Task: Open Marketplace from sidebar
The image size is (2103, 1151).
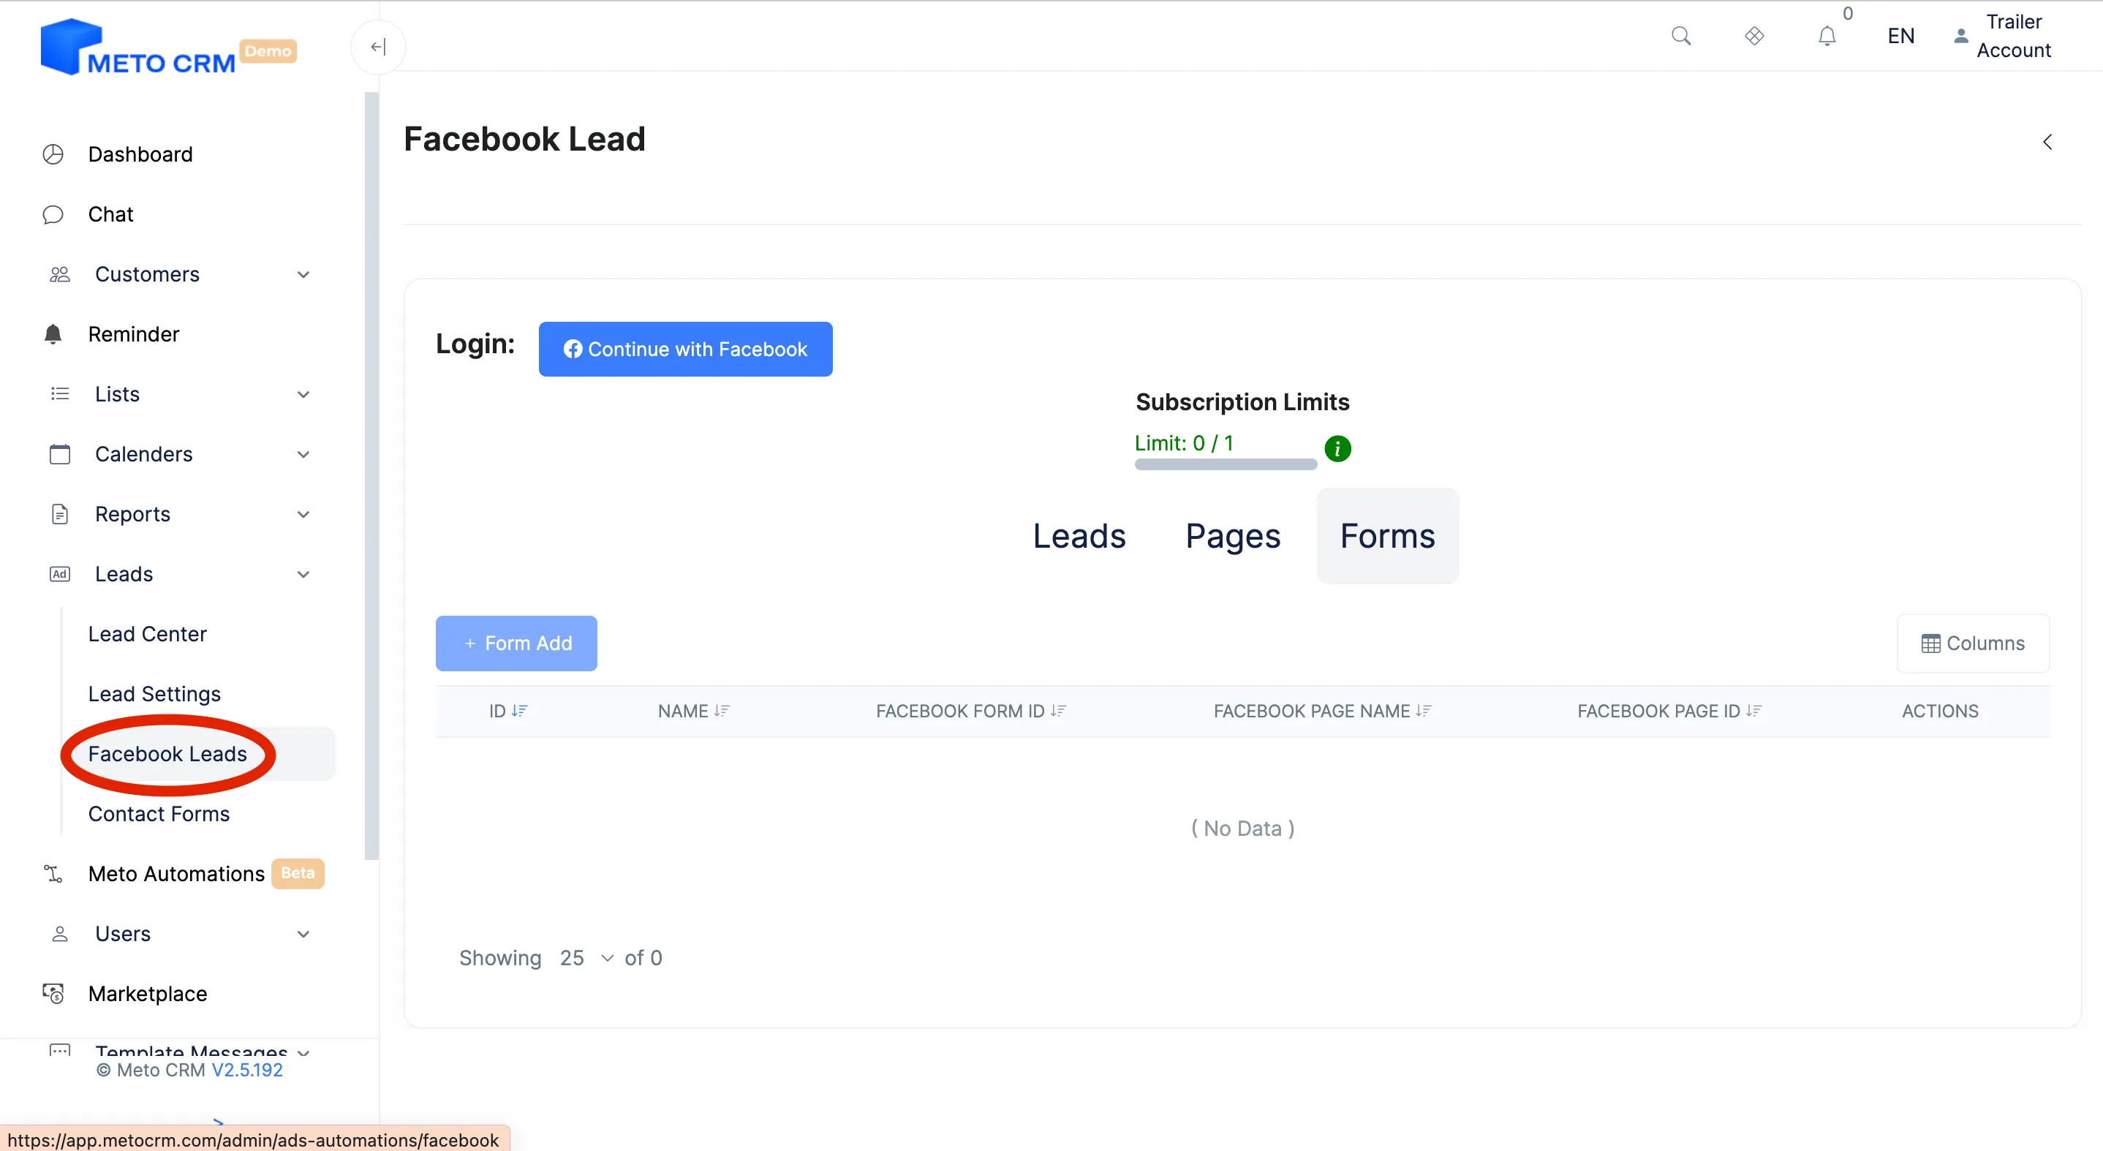Action: (x=148, y=994)
